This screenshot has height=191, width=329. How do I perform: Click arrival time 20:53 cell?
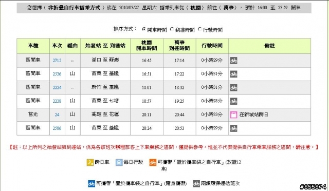coord(179,128)
